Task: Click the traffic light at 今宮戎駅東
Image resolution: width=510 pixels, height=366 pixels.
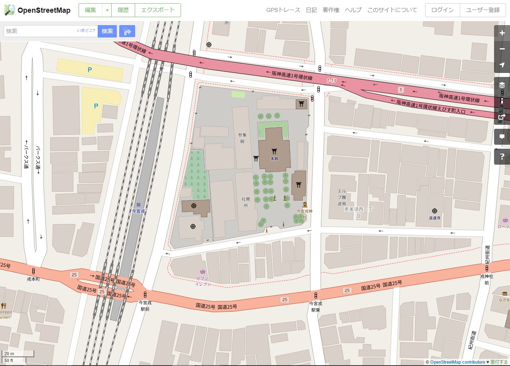Action: pos(316,295)
